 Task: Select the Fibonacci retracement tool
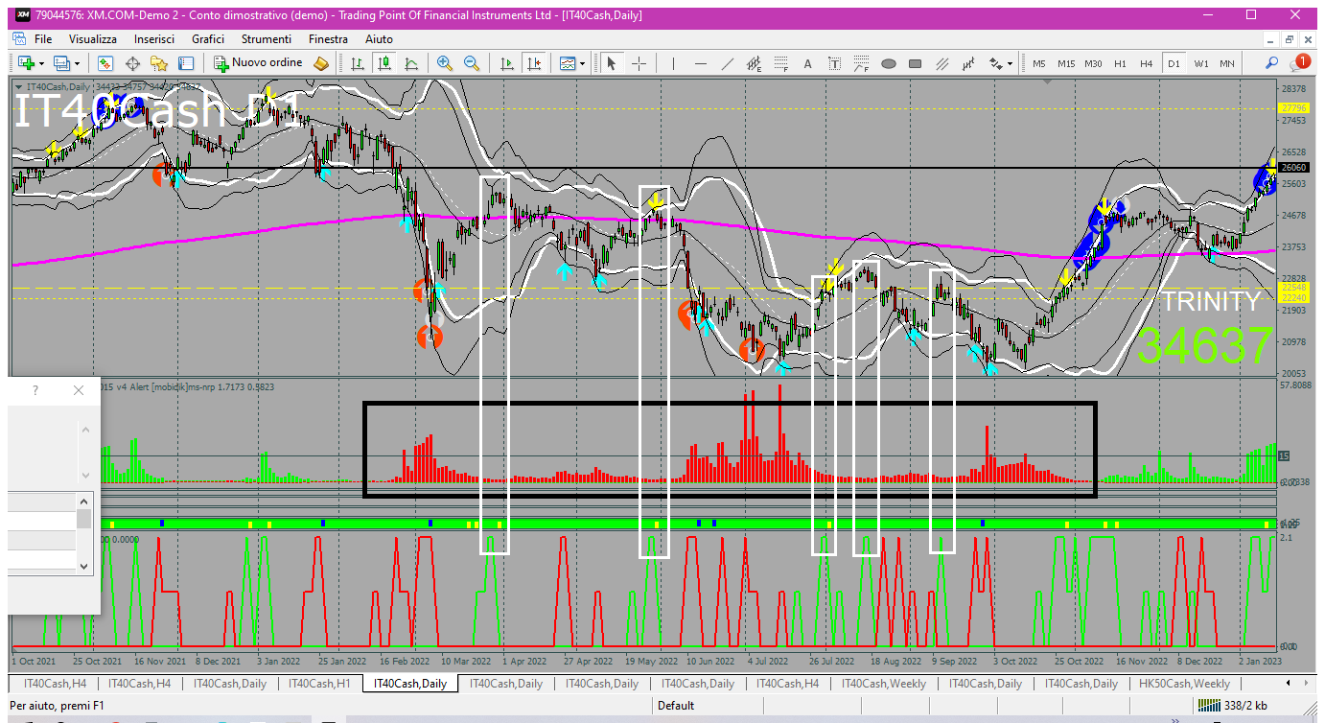(780, 63)
